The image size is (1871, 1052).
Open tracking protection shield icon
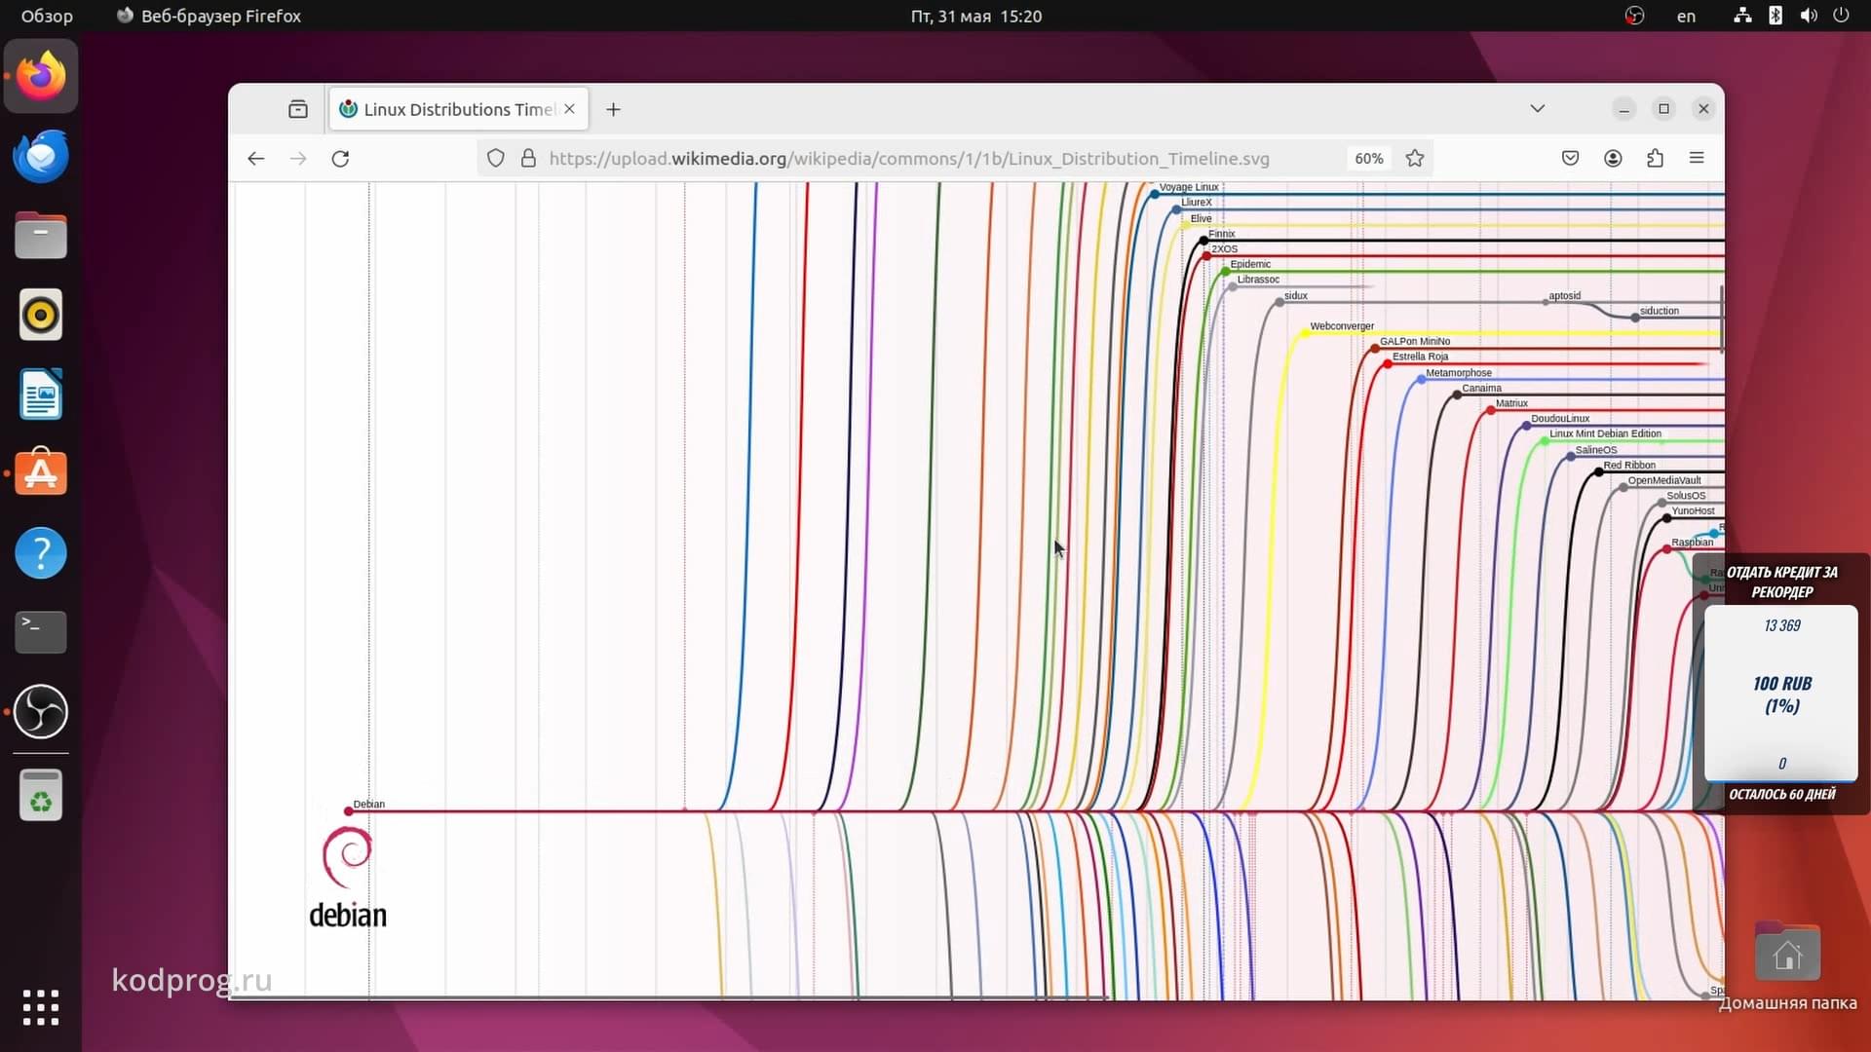[x=496, y=159]
